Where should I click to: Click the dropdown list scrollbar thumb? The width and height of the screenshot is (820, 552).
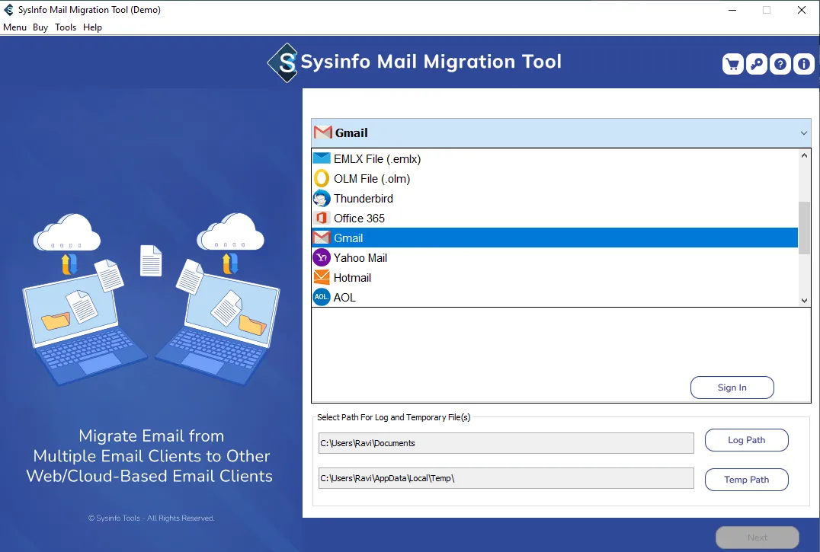pos(804,228)
